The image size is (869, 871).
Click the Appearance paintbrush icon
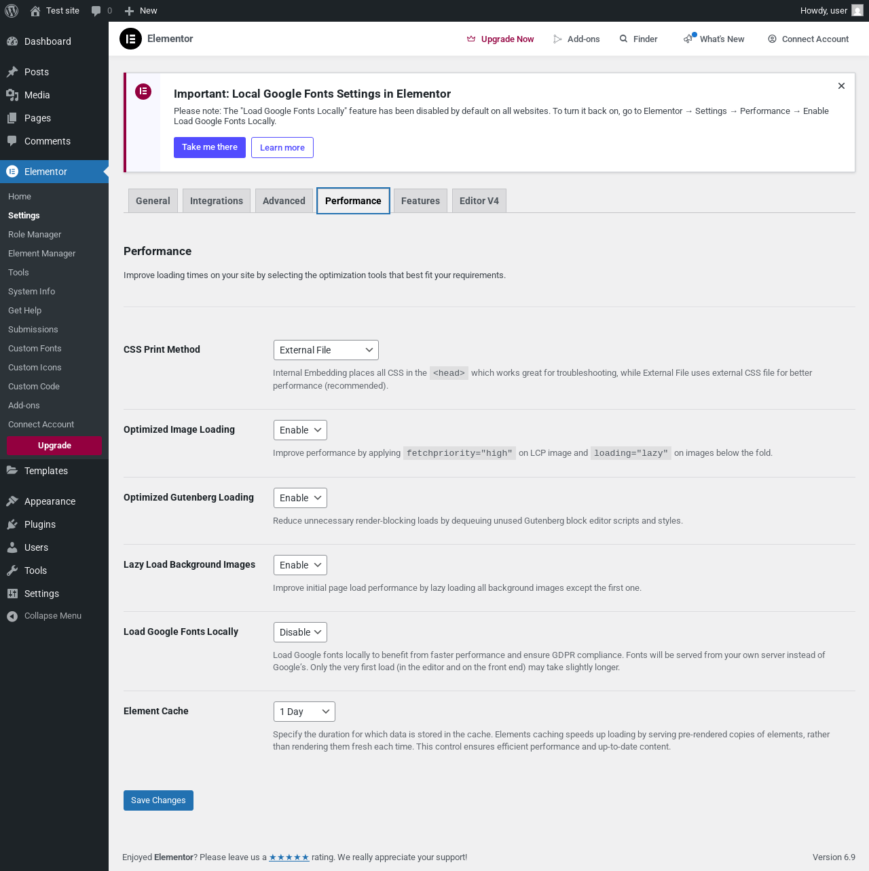tap(12, 501)
